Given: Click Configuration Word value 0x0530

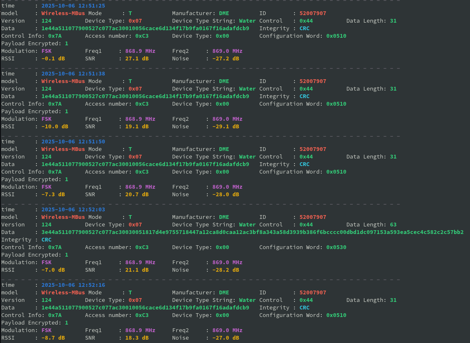Looking at the screenshot, I should point(336,247).
